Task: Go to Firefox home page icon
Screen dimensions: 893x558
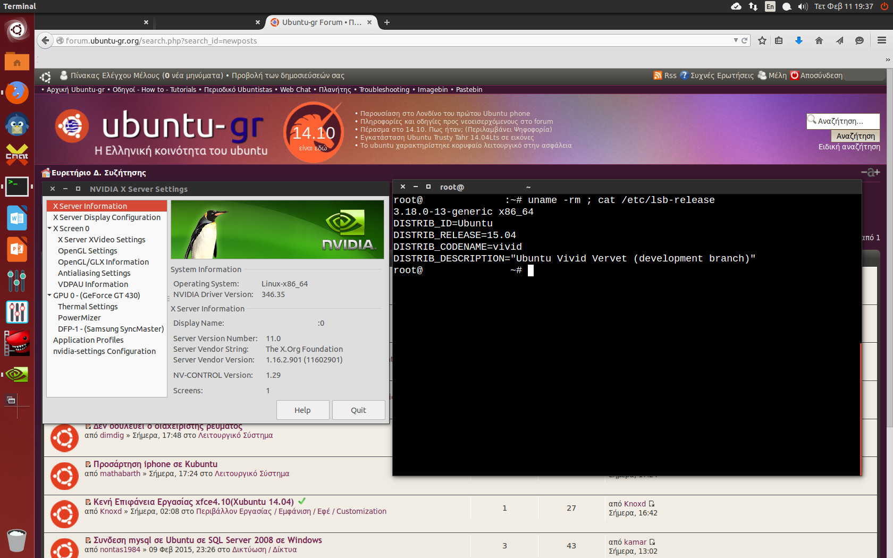Action: (x=819, y=40)
